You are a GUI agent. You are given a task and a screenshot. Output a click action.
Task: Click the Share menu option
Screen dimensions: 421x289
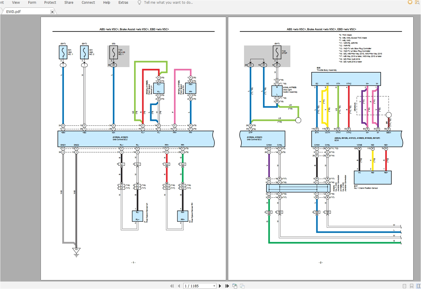pos(68,3)
